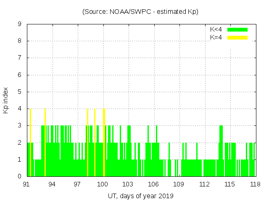This screenshot has height=202, width=269.
Task: Click x-axis tick label 109
Action: click(179, 184)
